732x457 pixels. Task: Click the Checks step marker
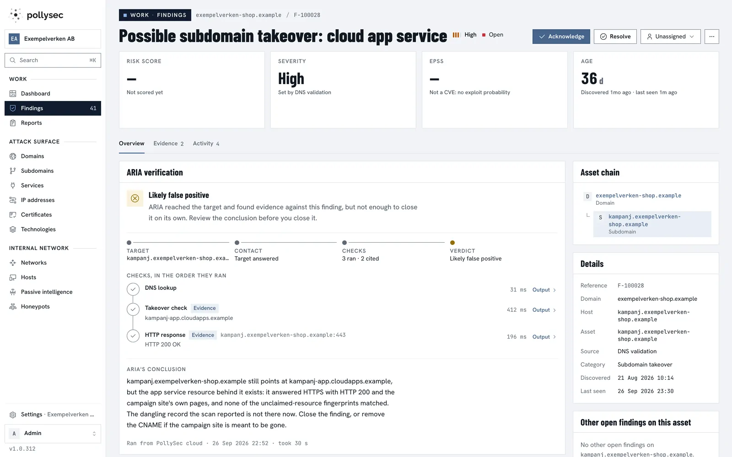pyautogui.click(x=344, y=243)
